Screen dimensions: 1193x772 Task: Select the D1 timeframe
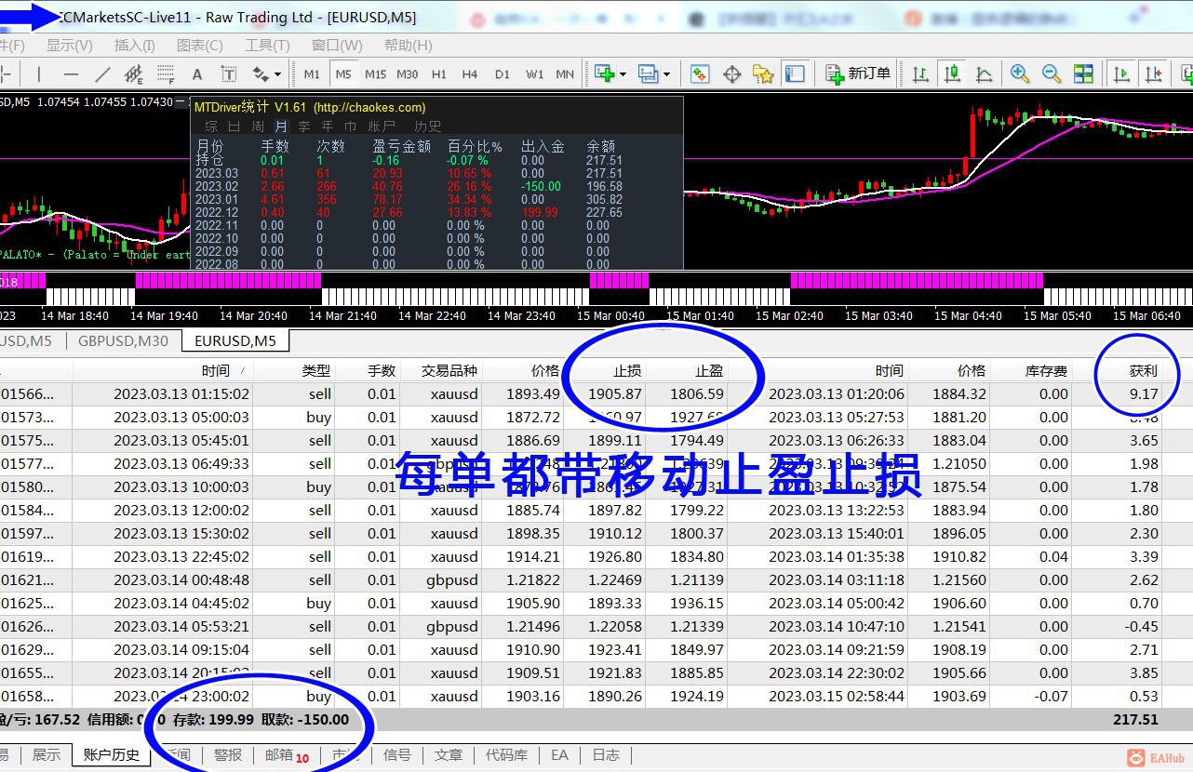coord(503,74)
